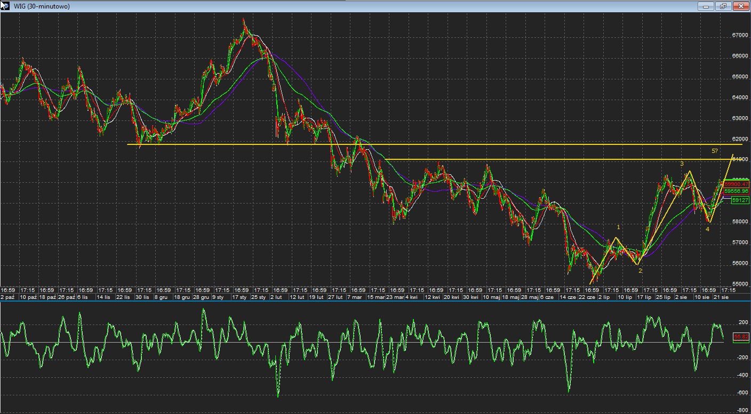This screenshot has width=751, height=414.
Task: Click the -800 oscillator axis label
Action: click(x=742, y=410)
